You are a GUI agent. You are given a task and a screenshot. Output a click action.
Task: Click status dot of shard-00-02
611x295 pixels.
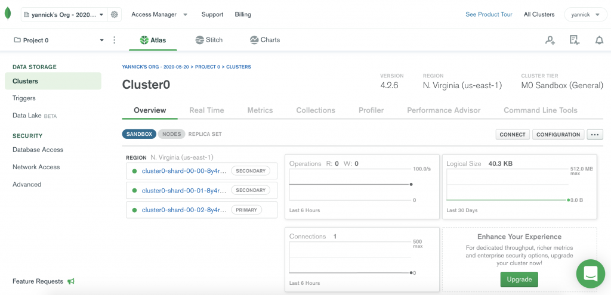coord(134,210)
